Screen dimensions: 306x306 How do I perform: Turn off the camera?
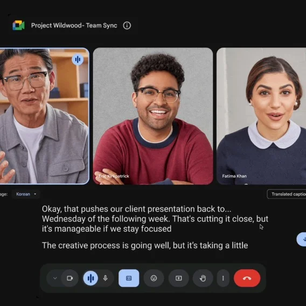pyautogui.click(x=70, y=278)
